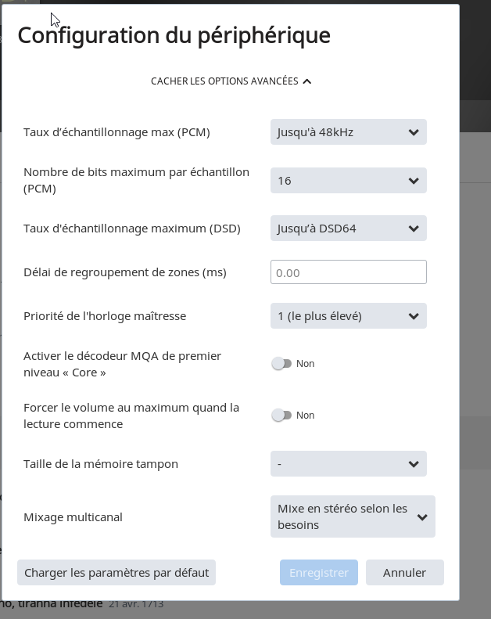Click 'Cacher les options avancées' link

(224, 81)
